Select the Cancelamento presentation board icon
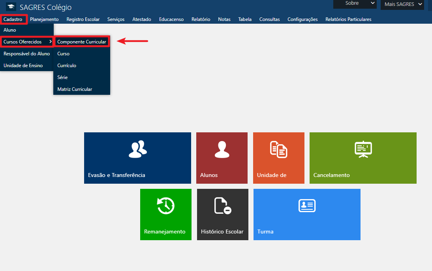432x271 pixels. click(363, 149)
